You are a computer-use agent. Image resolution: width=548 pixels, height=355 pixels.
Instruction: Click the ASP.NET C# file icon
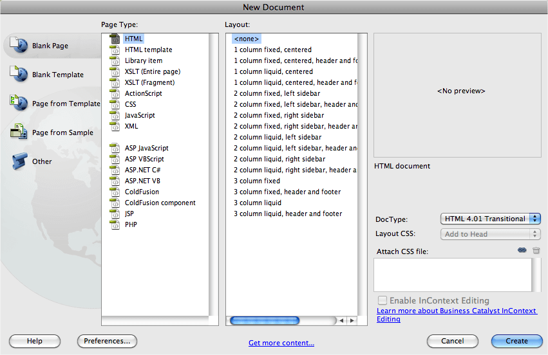[x=115, y=170]
